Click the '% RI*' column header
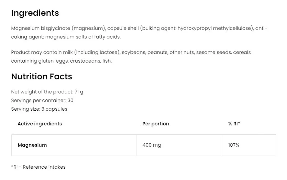The width and height of the screenshot is (287, 180). coord(234,124)
